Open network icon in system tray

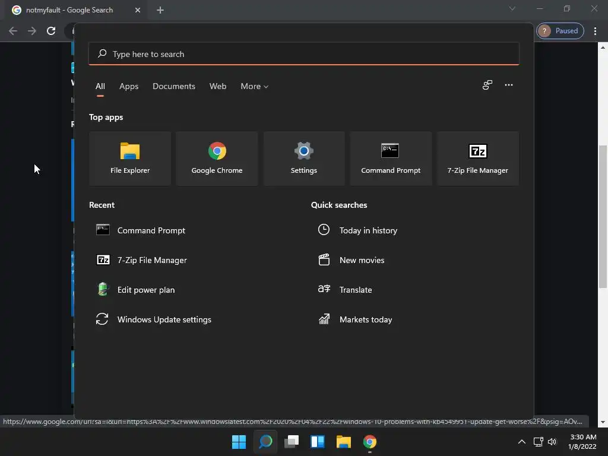tap(538, 442)
